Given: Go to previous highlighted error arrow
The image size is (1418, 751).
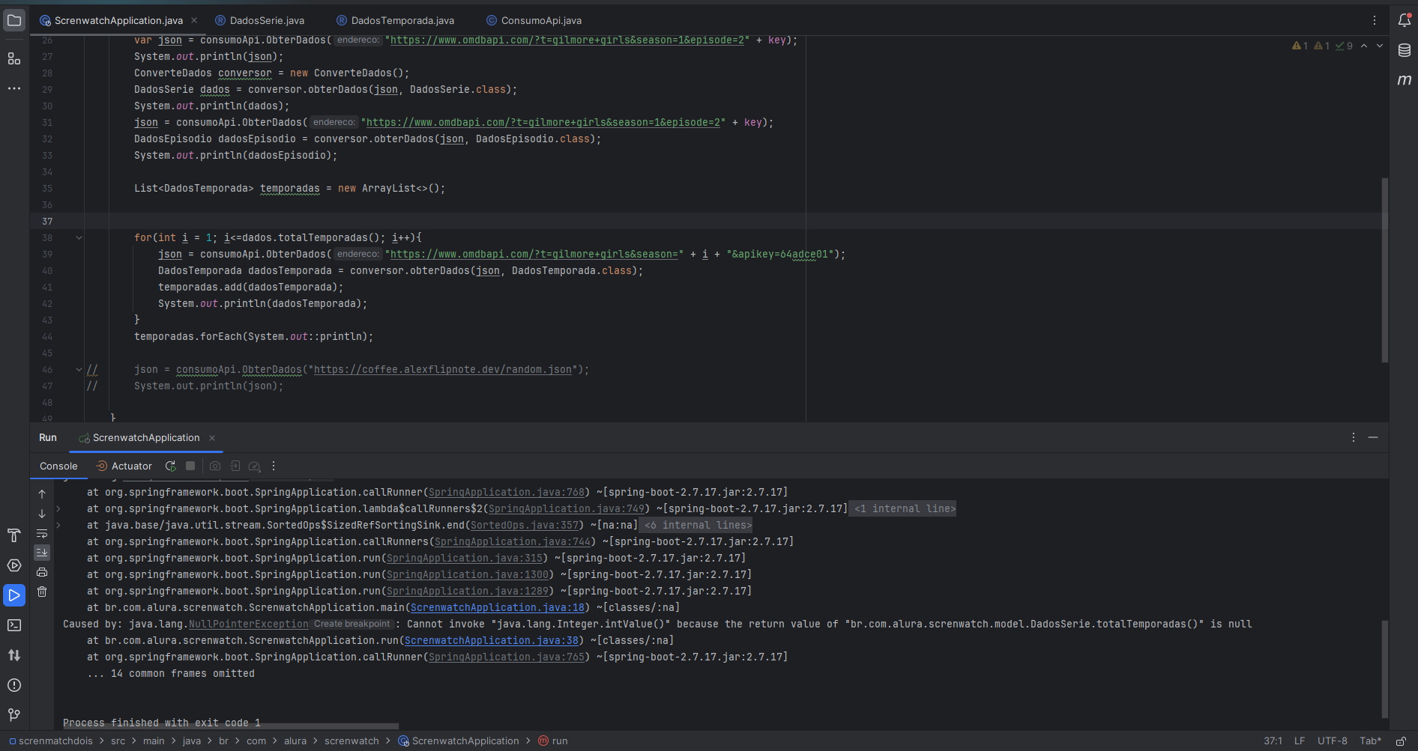Looking at the screenshot, I should point(1364,46).
